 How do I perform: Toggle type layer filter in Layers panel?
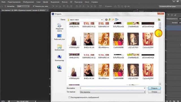[x=169, y=15]
